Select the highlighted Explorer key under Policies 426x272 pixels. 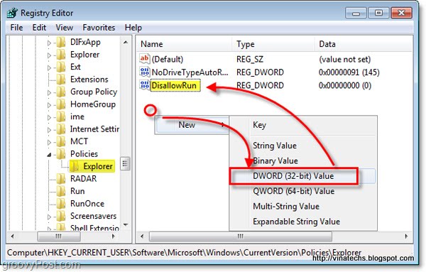click(98, 166)
